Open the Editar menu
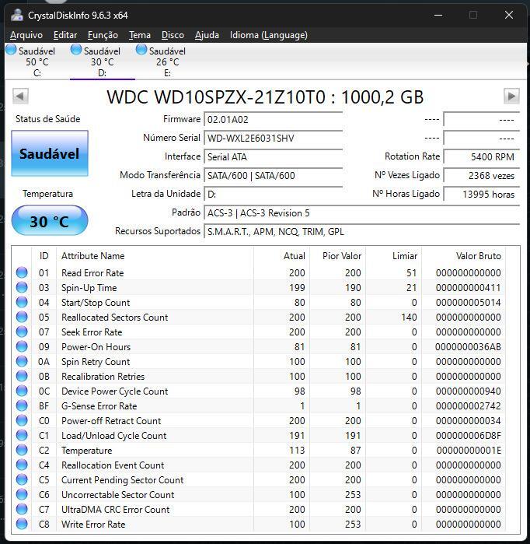Viewport: 530px width, 544px height. [65, 35]
